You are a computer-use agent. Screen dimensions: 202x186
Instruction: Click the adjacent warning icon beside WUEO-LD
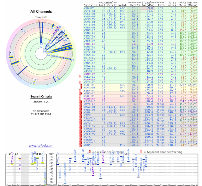click(x=80, y=77)
